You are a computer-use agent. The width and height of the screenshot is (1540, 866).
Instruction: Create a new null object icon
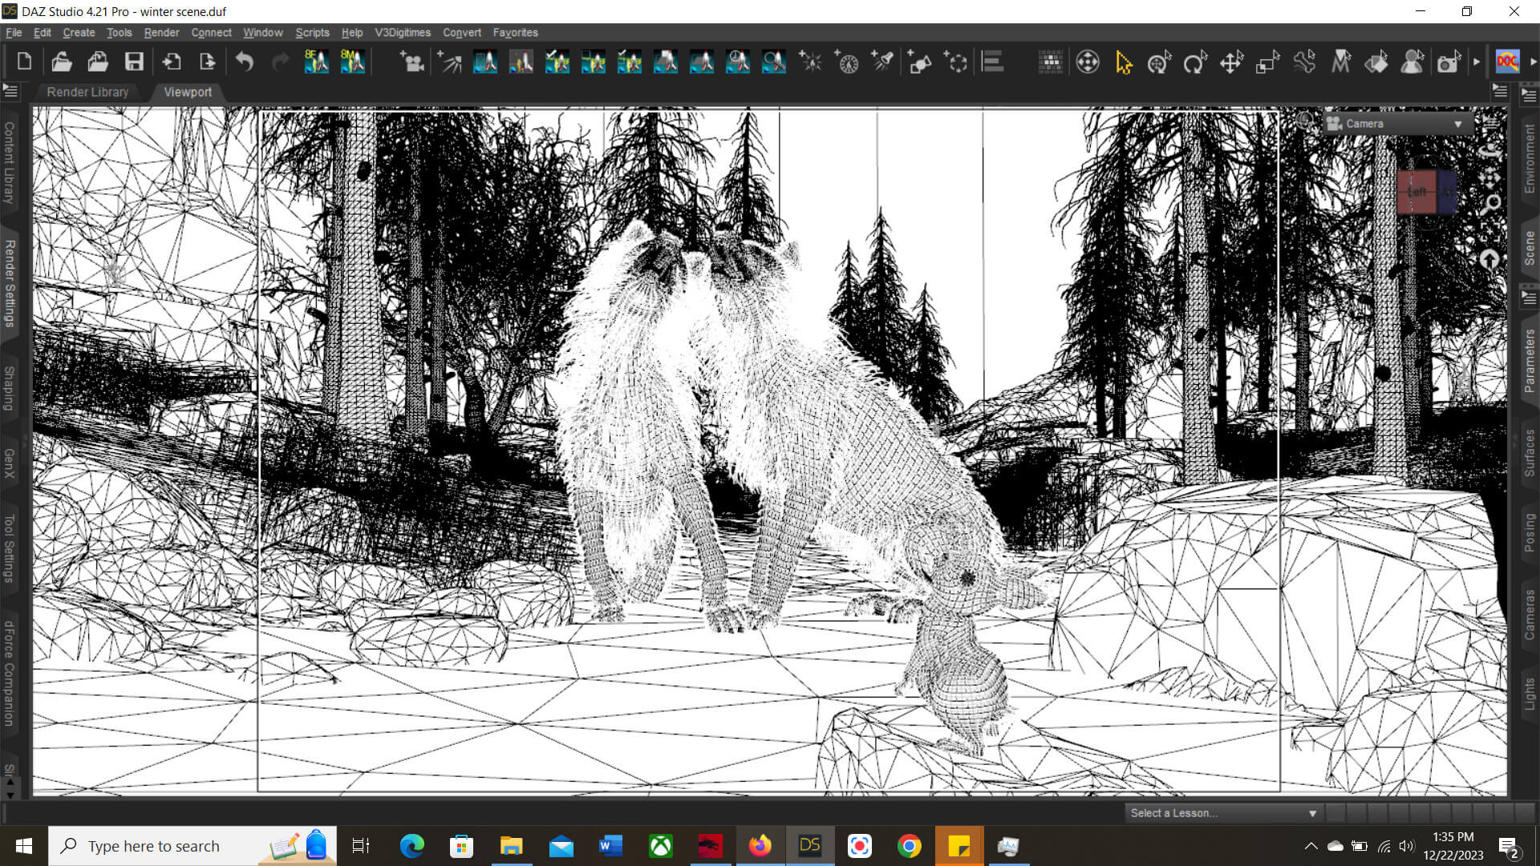(956, 62)
